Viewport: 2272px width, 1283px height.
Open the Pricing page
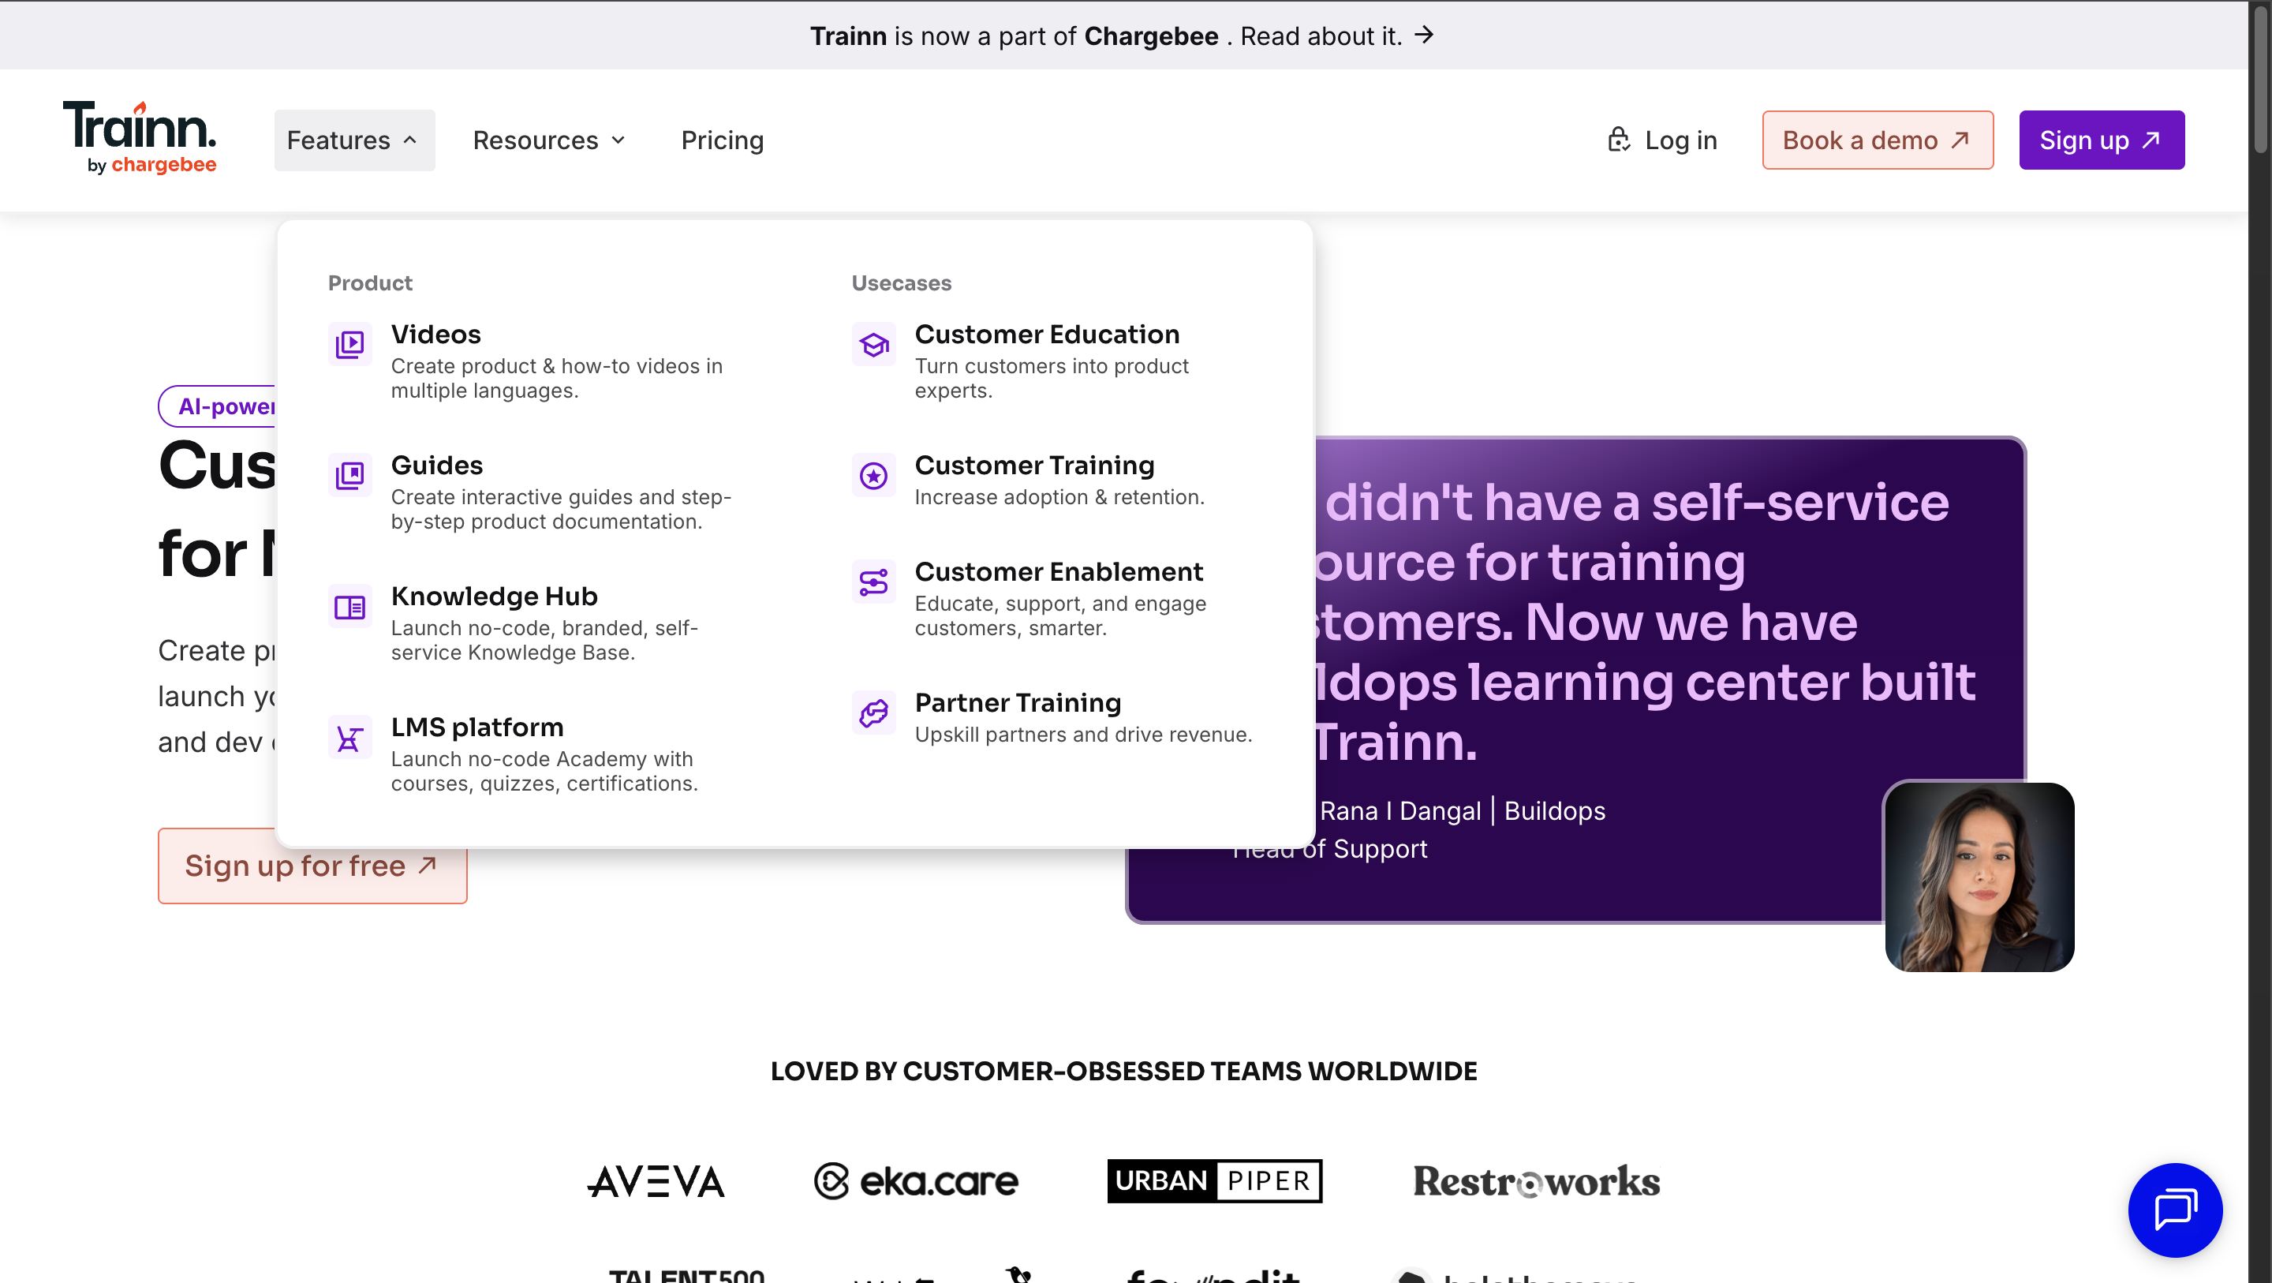point(722,140)
